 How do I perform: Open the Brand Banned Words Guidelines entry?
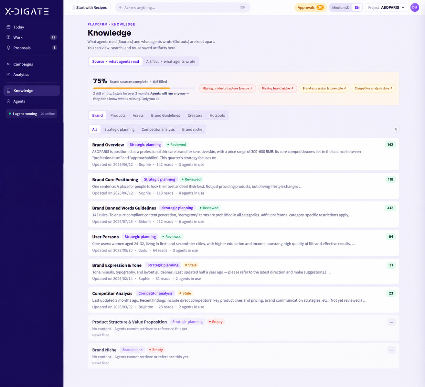[x=244, y=214]
